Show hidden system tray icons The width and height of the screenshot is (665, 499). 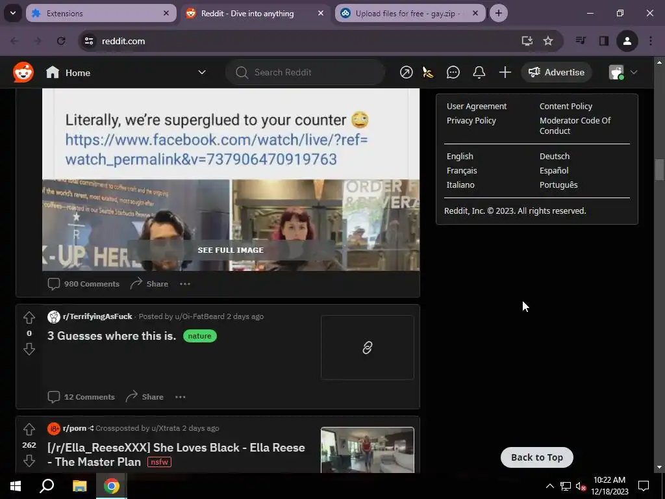549,486
